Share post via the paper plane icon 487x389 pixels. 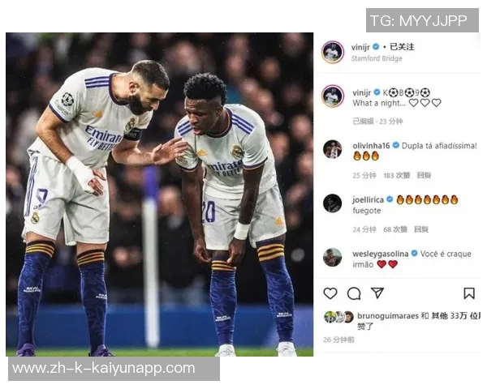(x=377, y=293)
